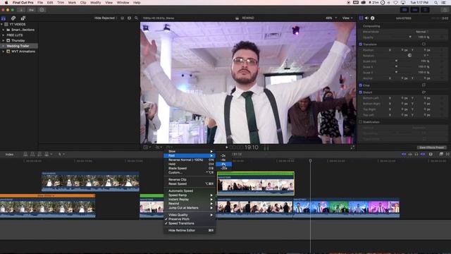Toggle snapping icon in timeline bar
This screenshot has height=254, width=451.
pos(423,155)
